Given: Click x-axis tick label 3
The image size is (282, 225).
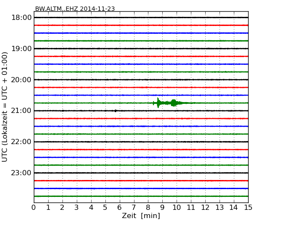Looking at the screenshot, I should [77, 207].
